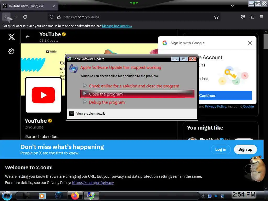Viewport: 268px width, 201px height.
Task: Open a new browser tab
Action: click(x=64, y=6)
